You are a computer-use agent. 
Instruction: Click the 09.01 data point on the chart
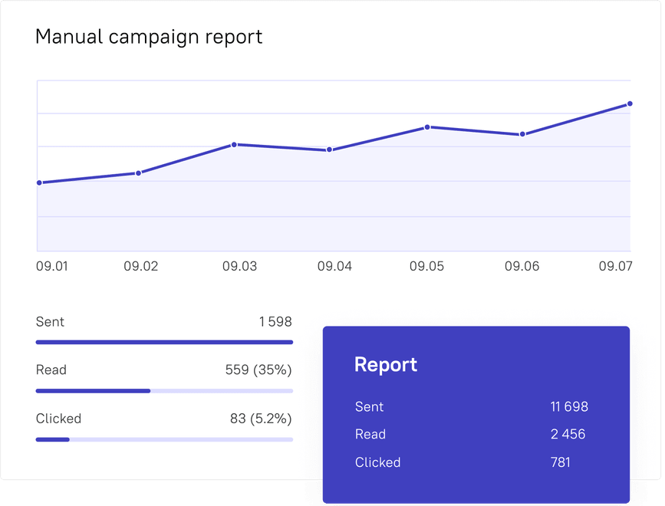39,182
